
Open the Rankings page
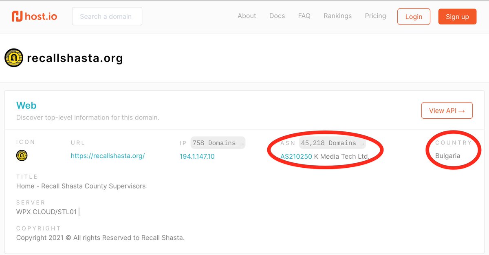(x=338, y=16)
